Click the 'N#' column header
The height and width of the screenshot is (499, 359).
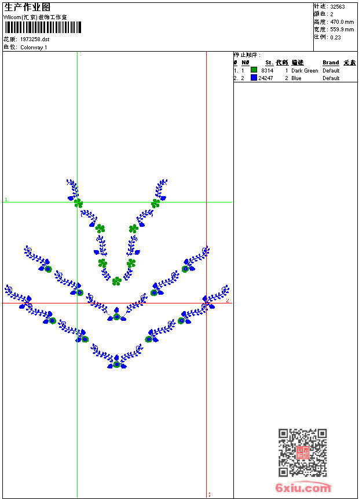tap(246, 63)
